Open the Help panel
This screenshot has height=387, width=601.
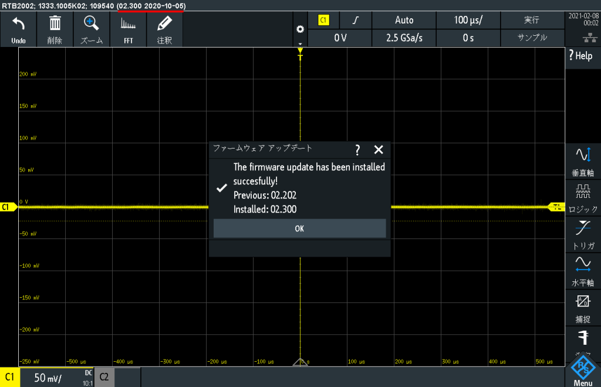coord(580,56)
